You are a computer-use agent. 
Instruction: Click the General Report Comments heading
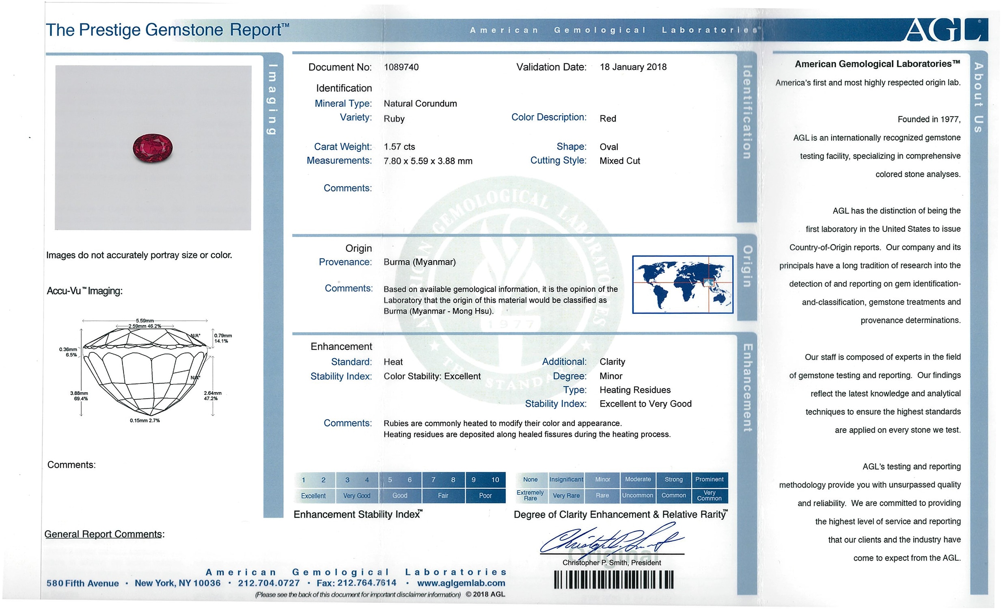(x=104, y=534)
